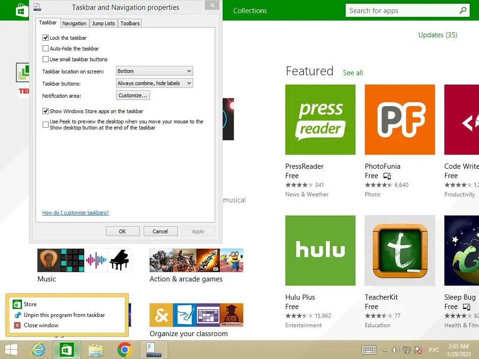This screenshot has height=359, width=479.
Task: Open the Windows Store logo icon
Action: (22, 10)
